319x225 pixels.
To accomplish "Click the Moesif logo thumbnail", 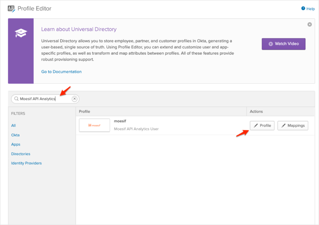I will (x=94, y=125).
